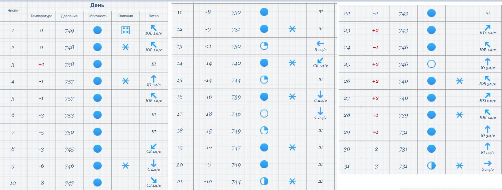The height and width of the screenshot is (190, 502).
Task: Click the snowflake icon in day 2 row
Action: pyautogui.click(x=125, y=47)
